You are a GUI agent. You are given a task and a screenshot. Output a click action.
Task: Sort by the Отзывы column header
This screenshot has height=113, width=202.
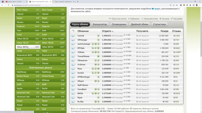point(176,31)
